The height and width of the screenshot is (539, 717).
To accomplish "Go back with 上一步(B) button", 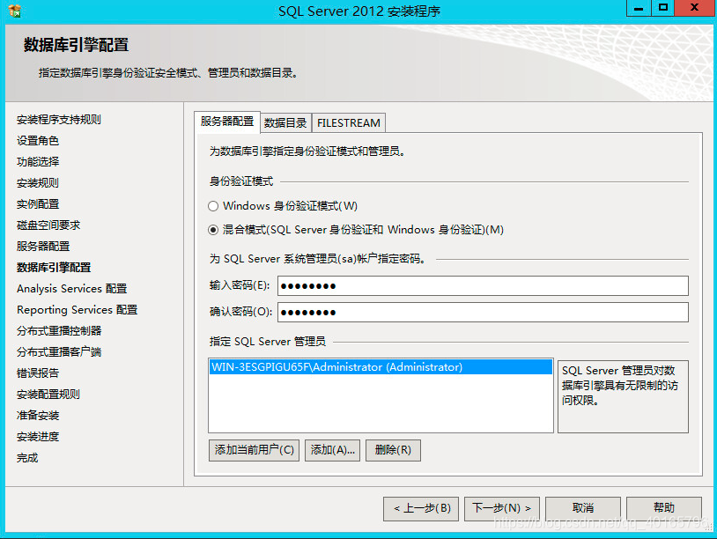I will (423, 508).
